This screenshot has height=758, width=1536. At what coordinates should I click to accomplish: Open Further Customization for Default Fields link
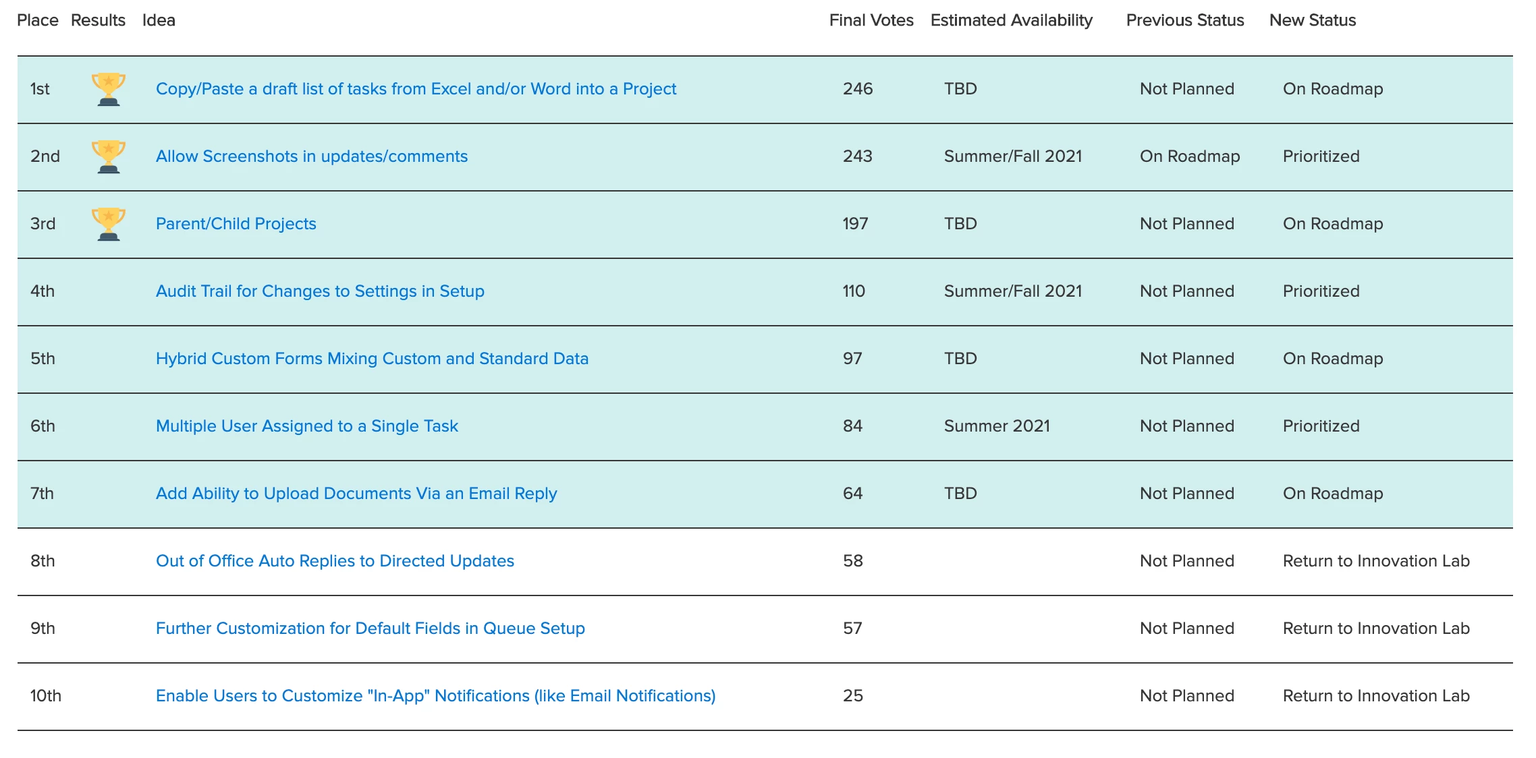click(x=371, y=629)
